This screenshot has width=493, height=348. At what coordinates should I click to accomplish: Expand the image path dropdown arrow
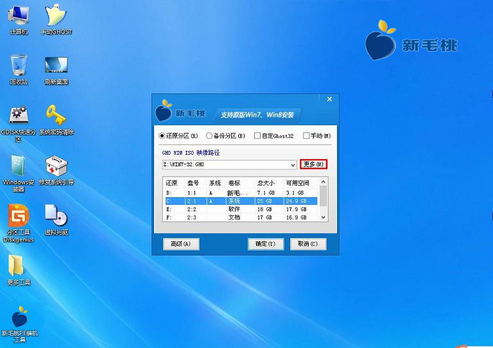tap(293, 165)
